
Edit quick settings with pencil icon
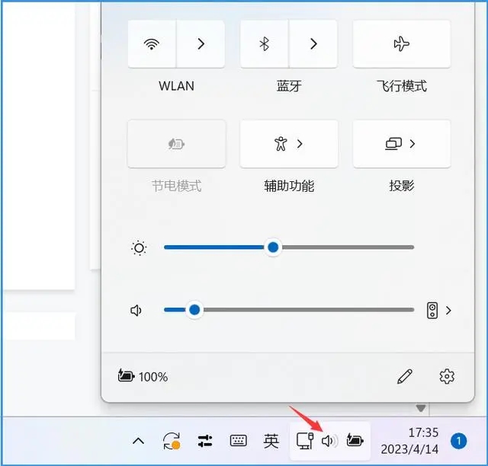point(405,376)
